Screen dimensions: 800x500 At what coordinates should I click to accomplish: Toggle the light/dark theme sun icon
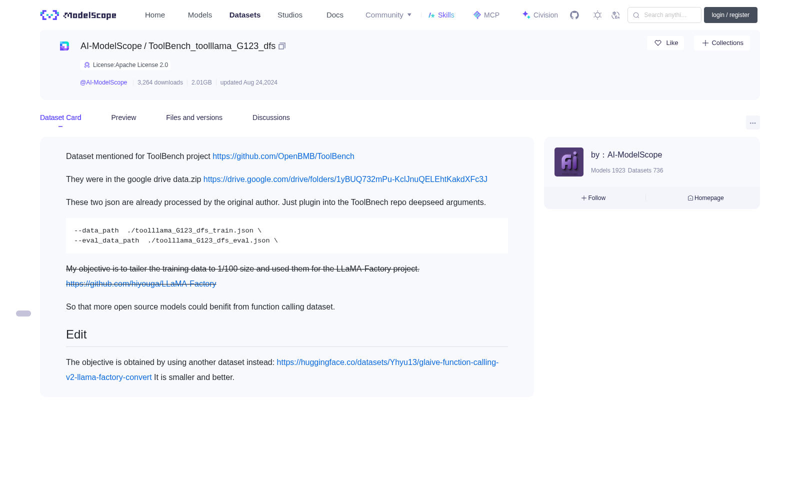point(597,15)
